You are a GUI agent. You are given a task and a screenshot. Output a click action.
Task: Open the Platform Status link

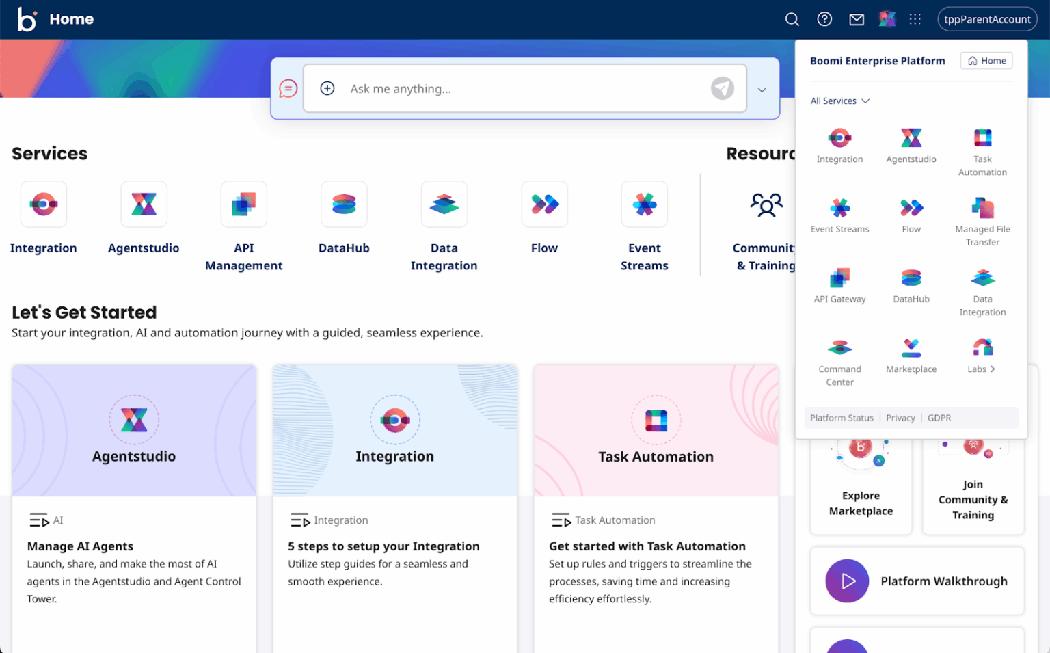tap(842, 418)
